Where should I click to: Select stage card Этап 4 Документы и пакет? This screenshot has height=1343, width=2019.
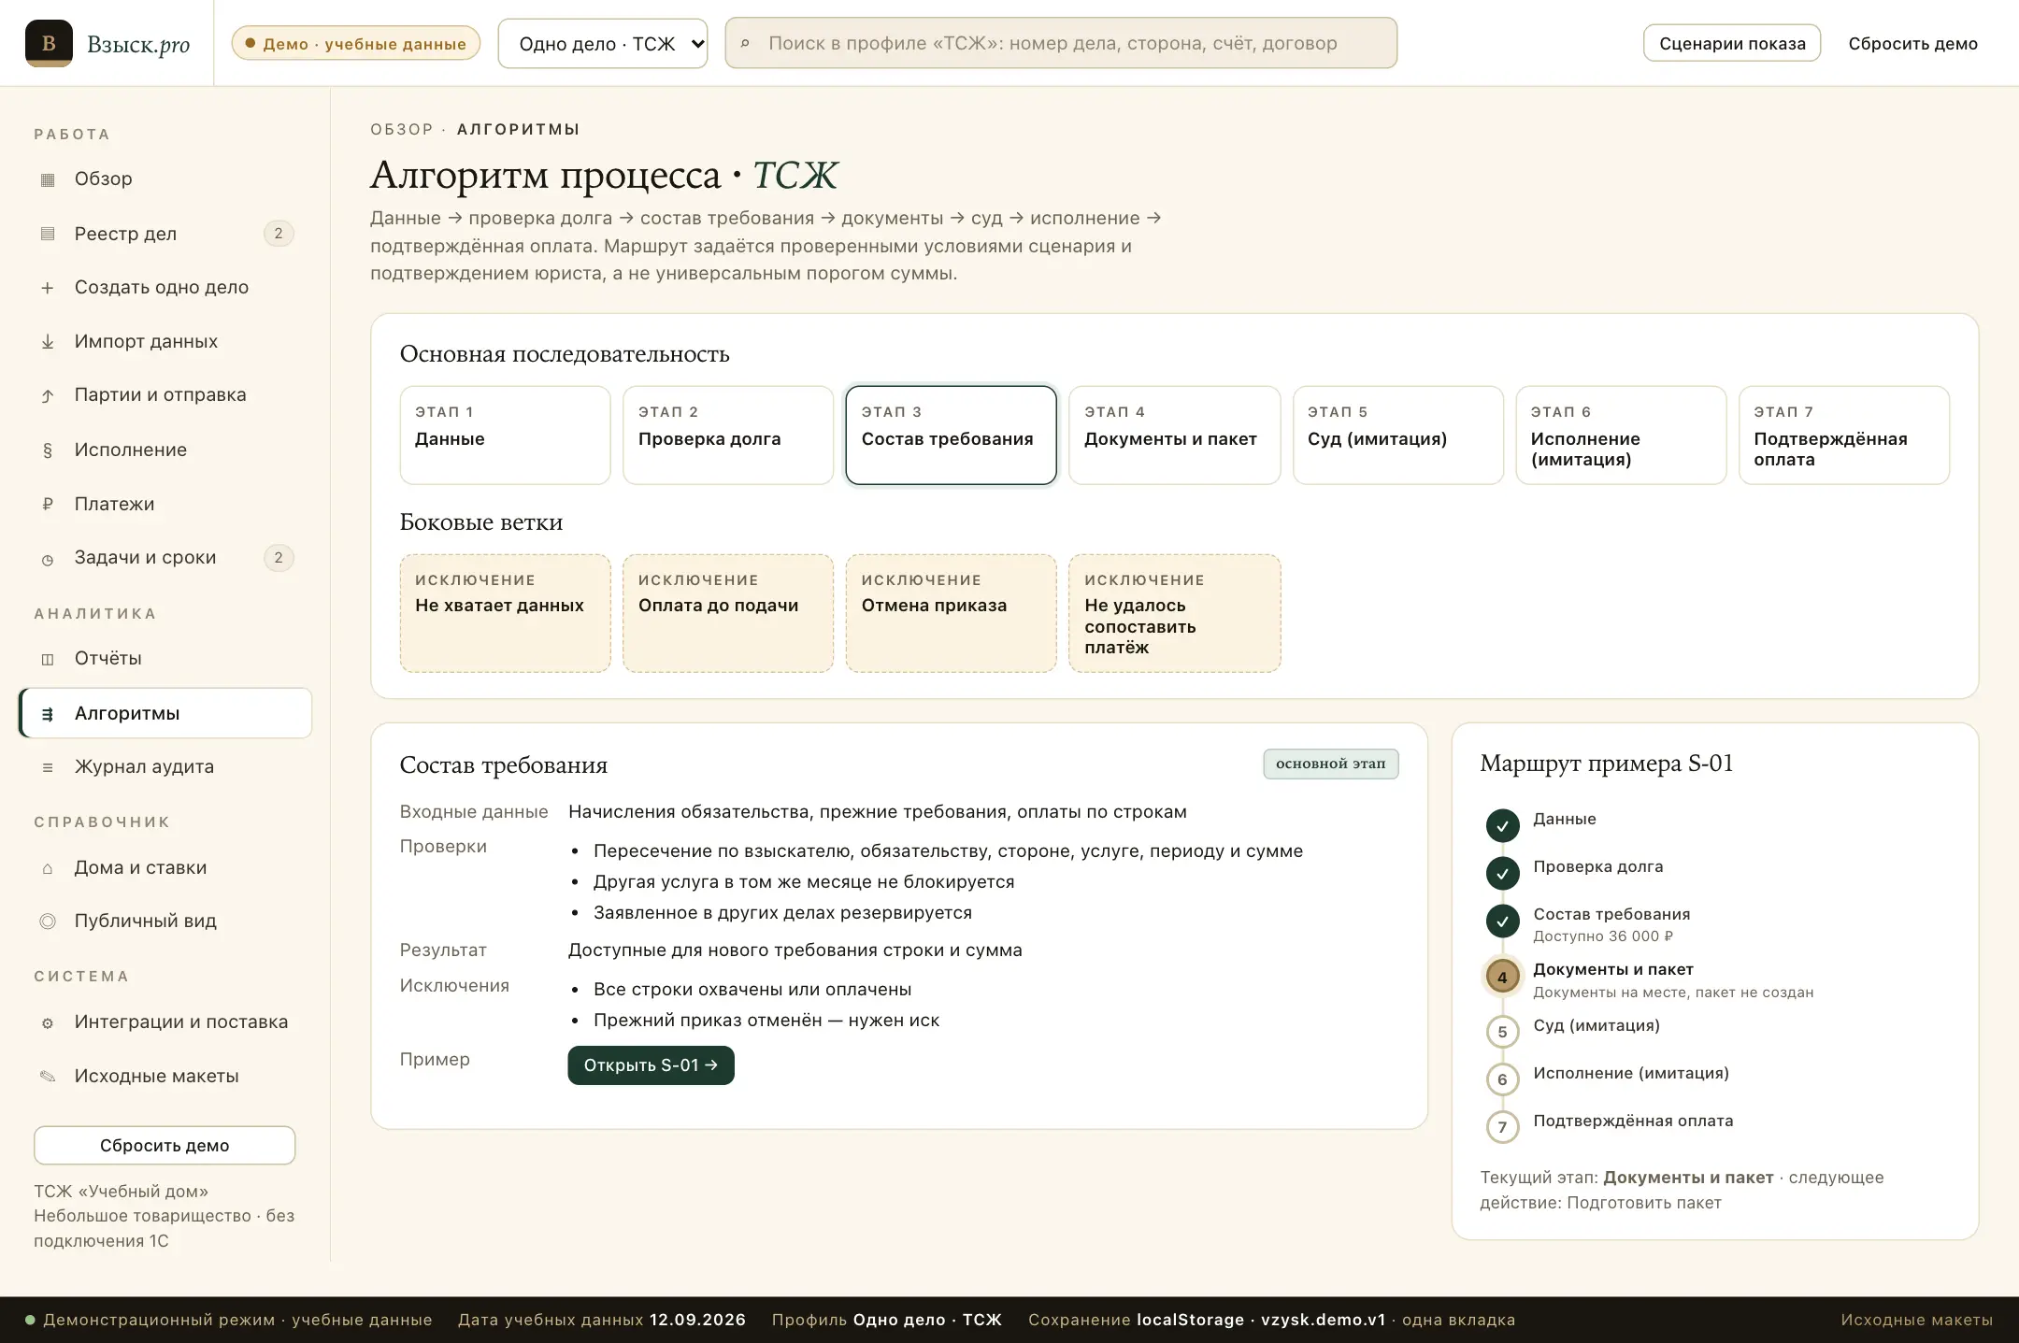[x=1174, y=436]
